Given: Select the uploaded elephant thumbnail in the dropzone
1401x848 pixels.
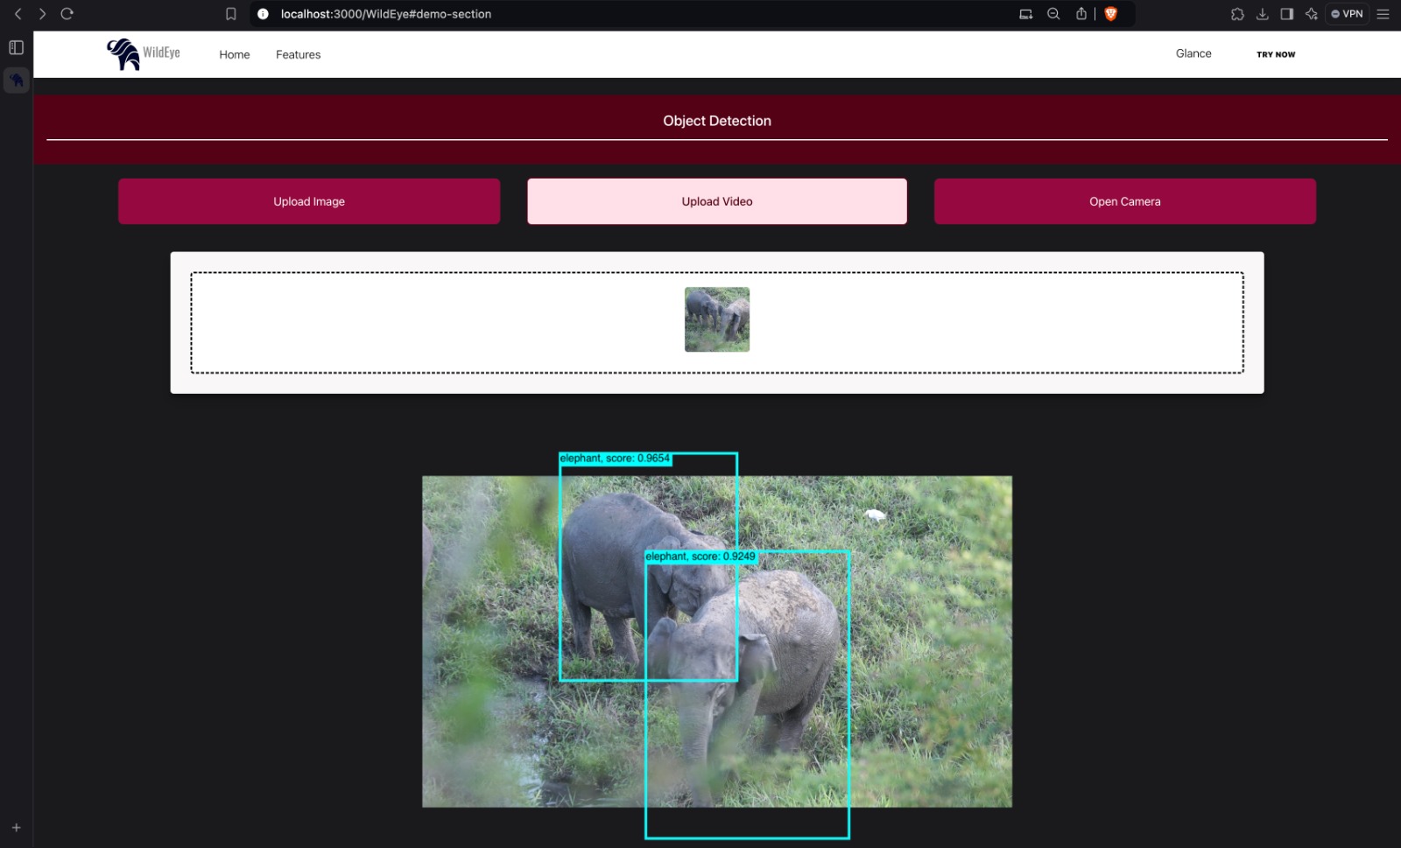Looking at the screenshot, I should tap(716, 319).
